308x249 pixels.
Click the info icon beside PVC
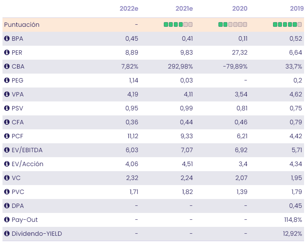coord(7,192)
